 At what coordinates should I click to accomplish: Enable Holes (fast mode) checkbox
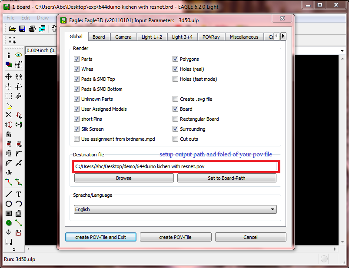(x=176, y=79)
